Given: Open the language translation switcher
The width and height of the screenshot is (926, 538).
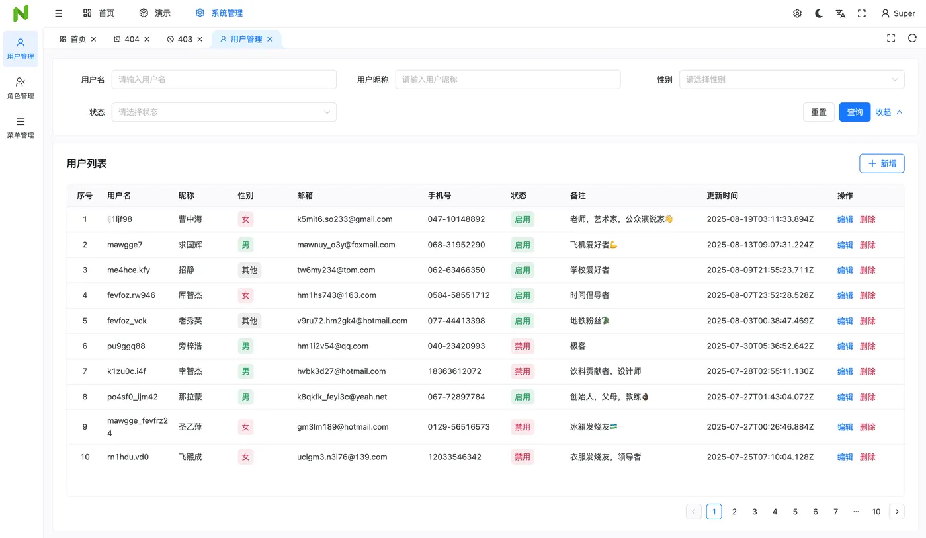Looking at the screenshot, I should [841, 13].
